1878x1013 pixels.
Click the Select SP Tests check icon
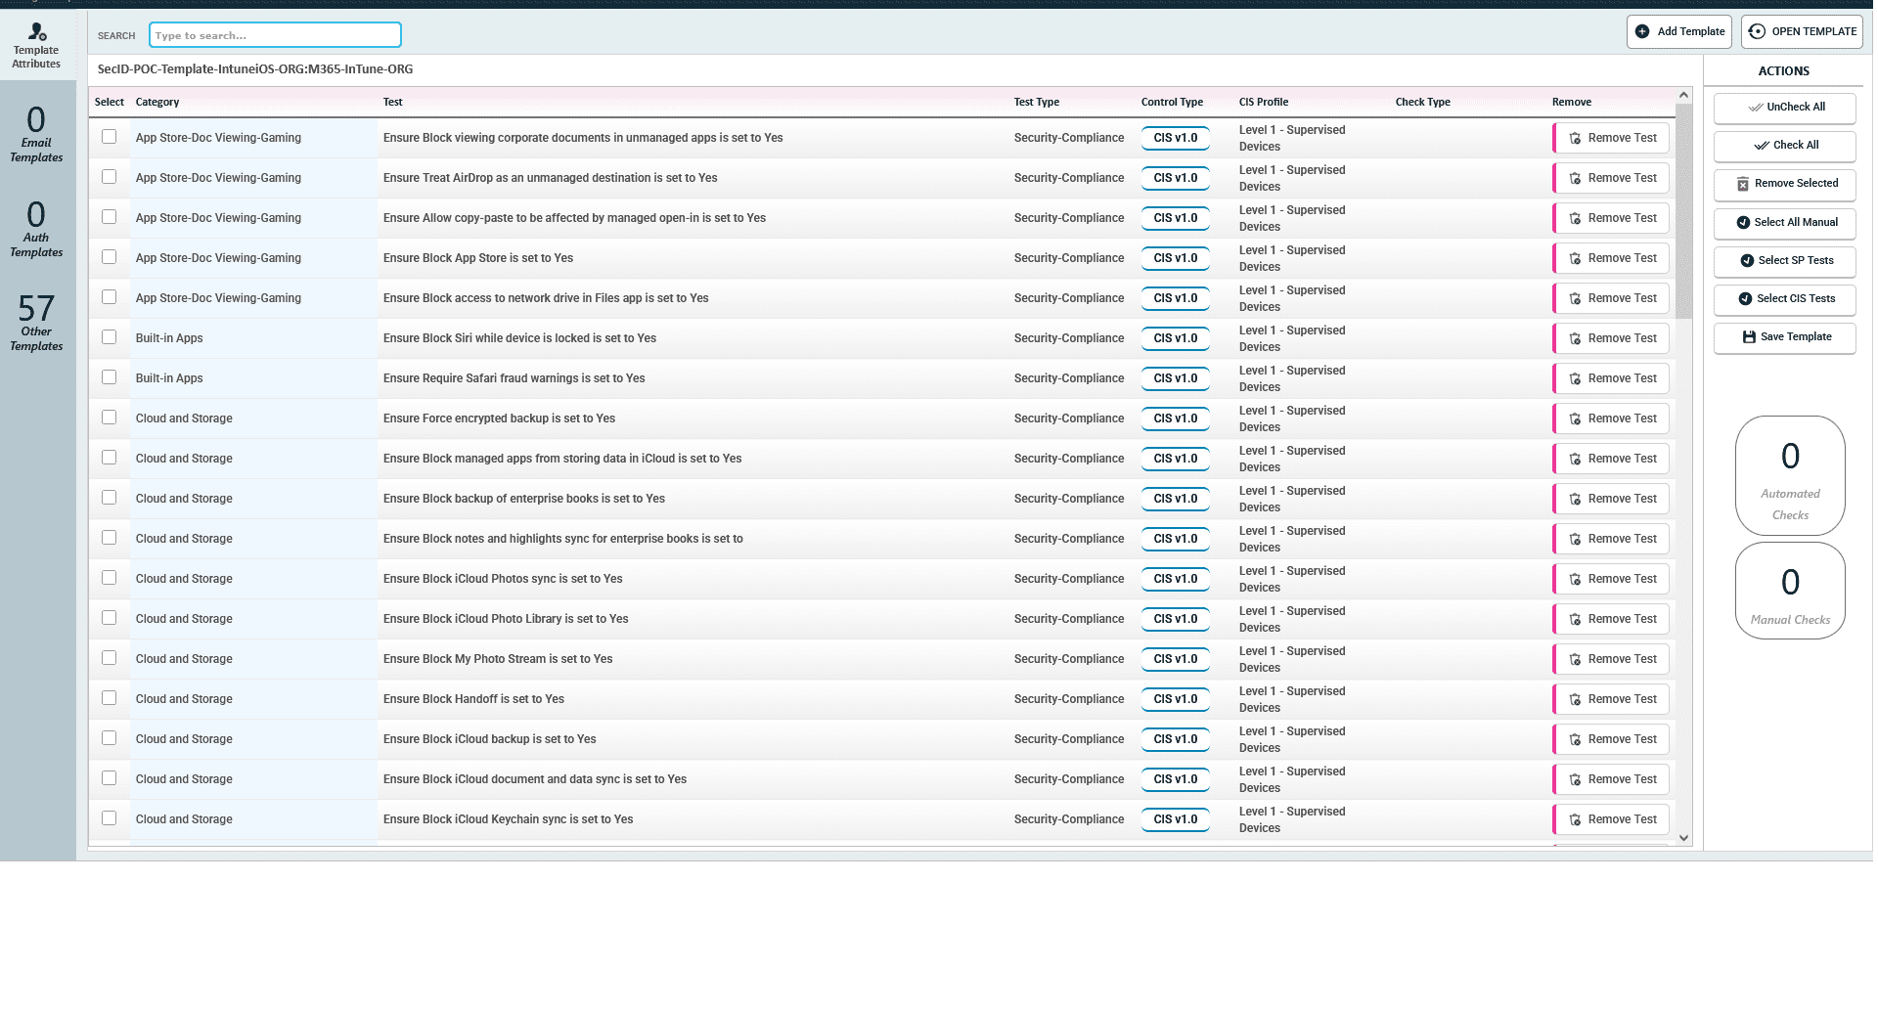1747,261
